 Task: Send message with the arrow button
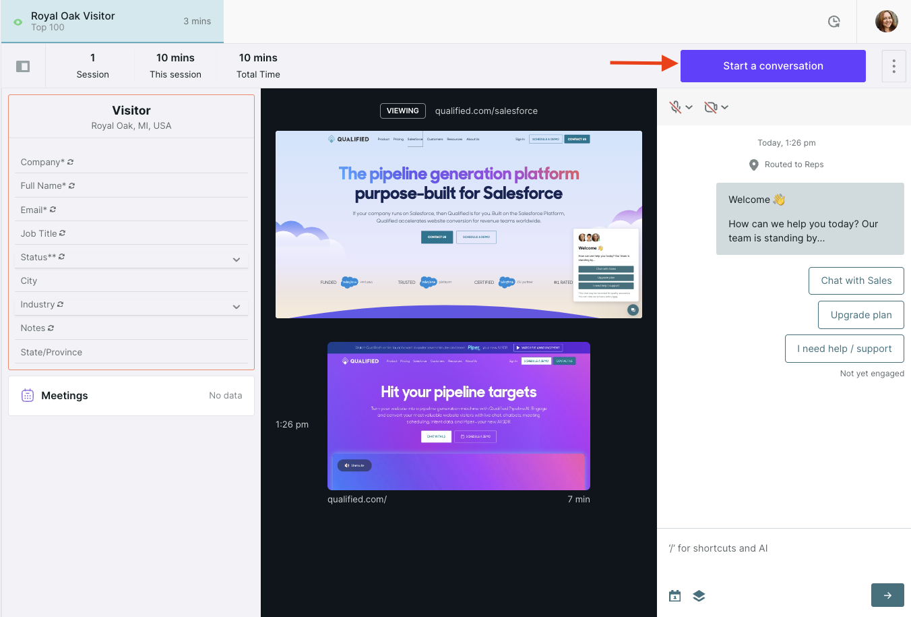point(887,595)
